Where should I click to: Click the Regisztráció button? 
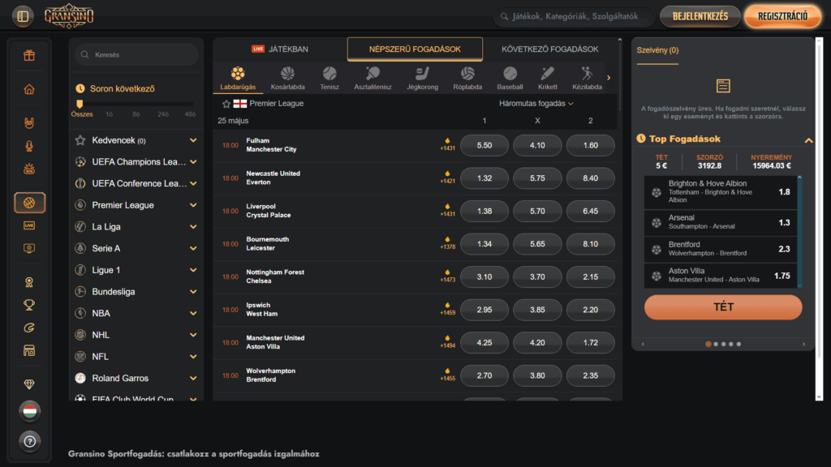coord(782,16)
